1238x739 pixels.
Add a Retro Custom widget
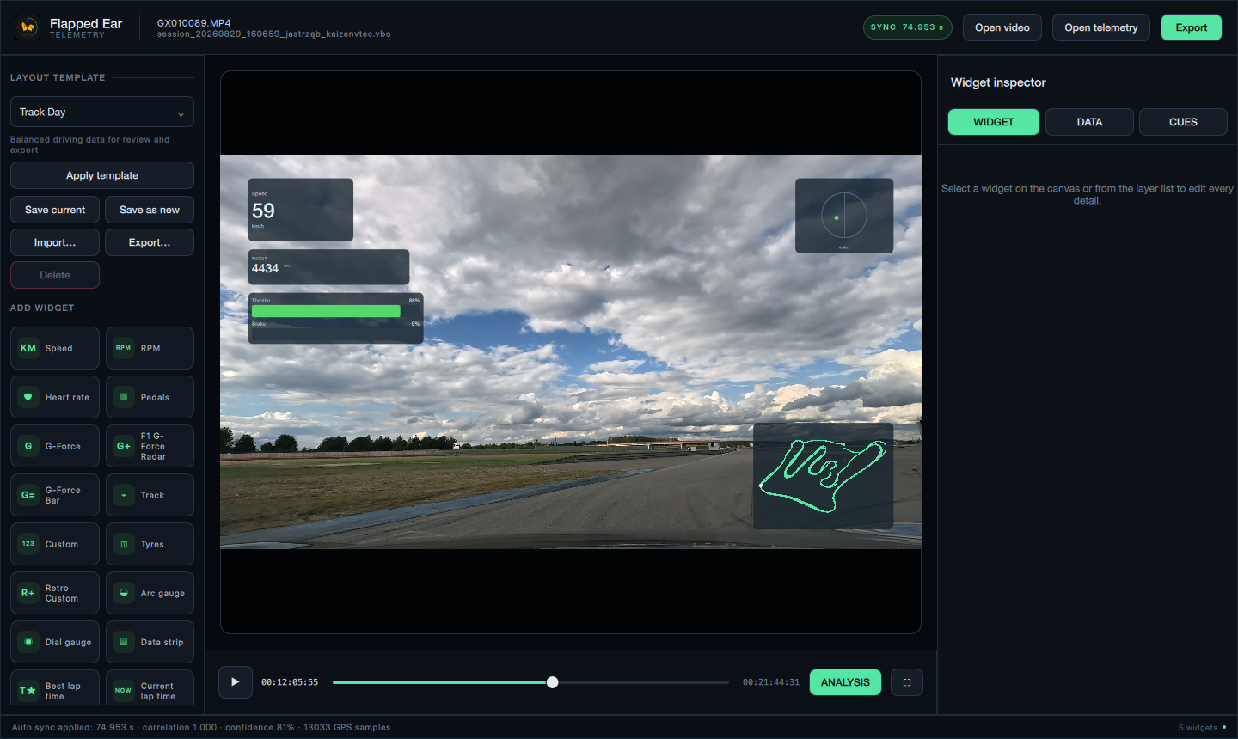pos(55,593)
